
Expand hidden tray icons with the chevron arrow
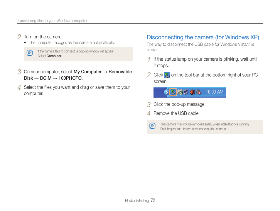click(x=166, y=92)
